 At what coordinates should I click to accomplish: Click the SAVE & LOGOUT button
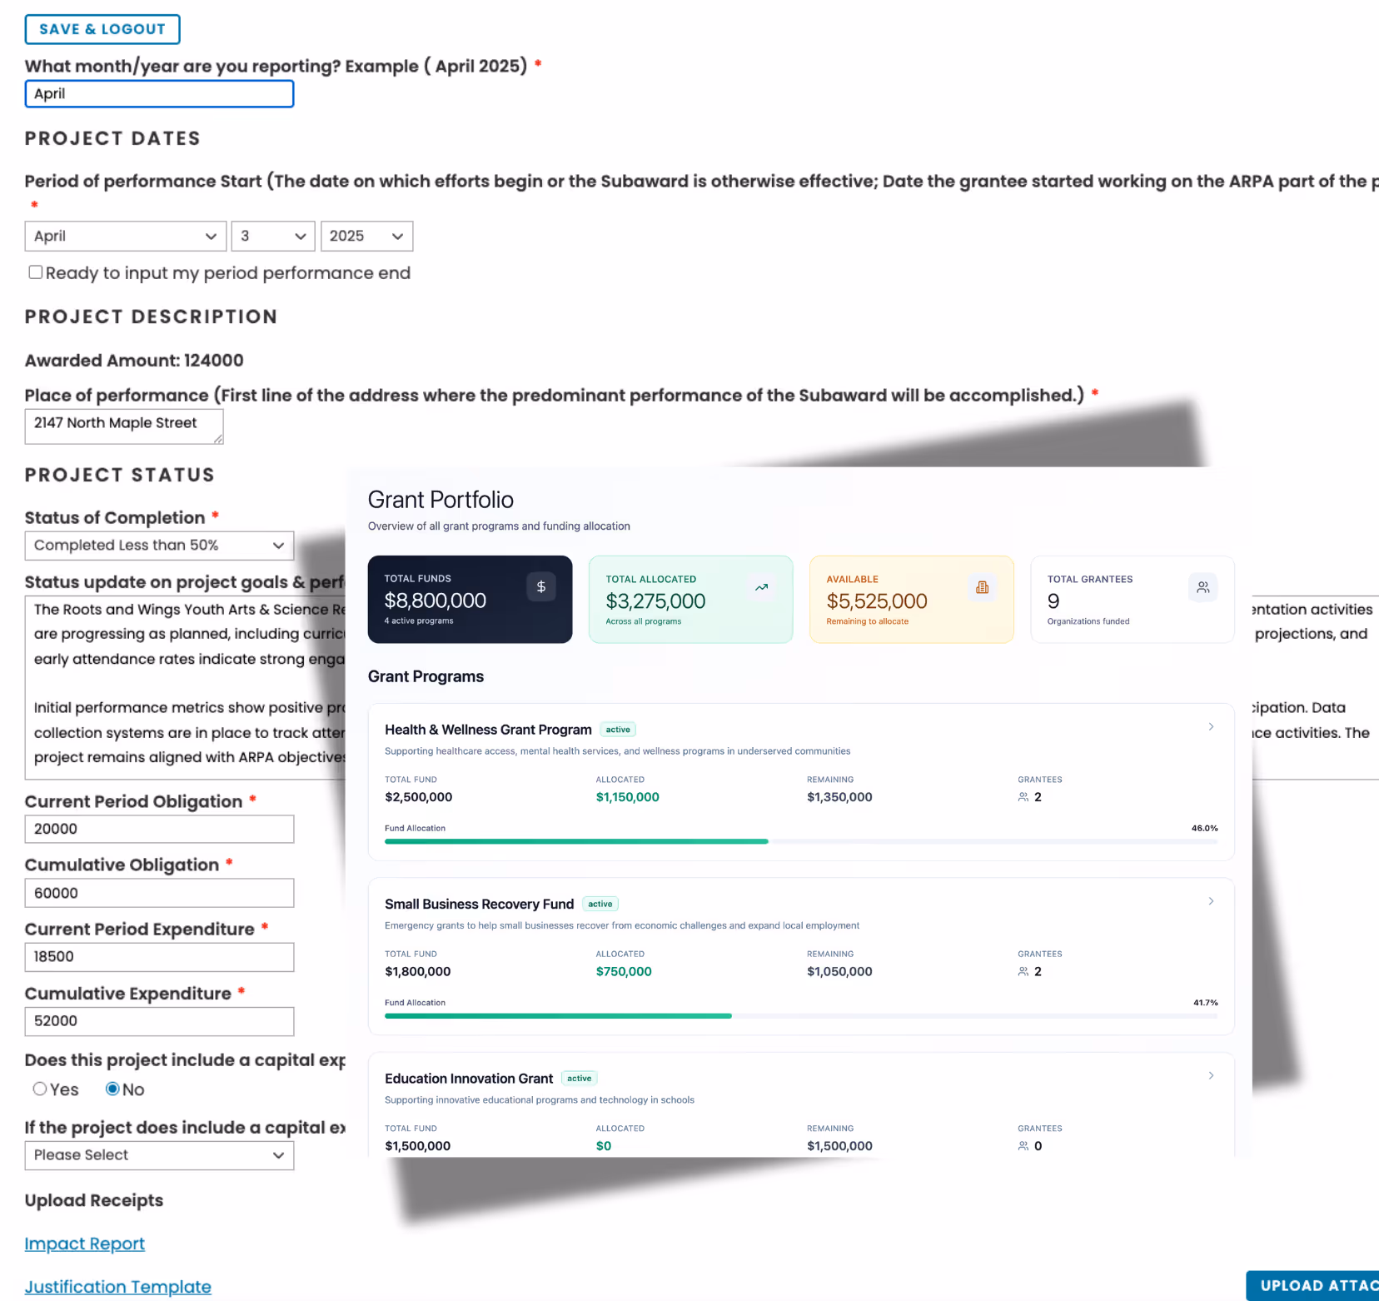tap(102, 29)
